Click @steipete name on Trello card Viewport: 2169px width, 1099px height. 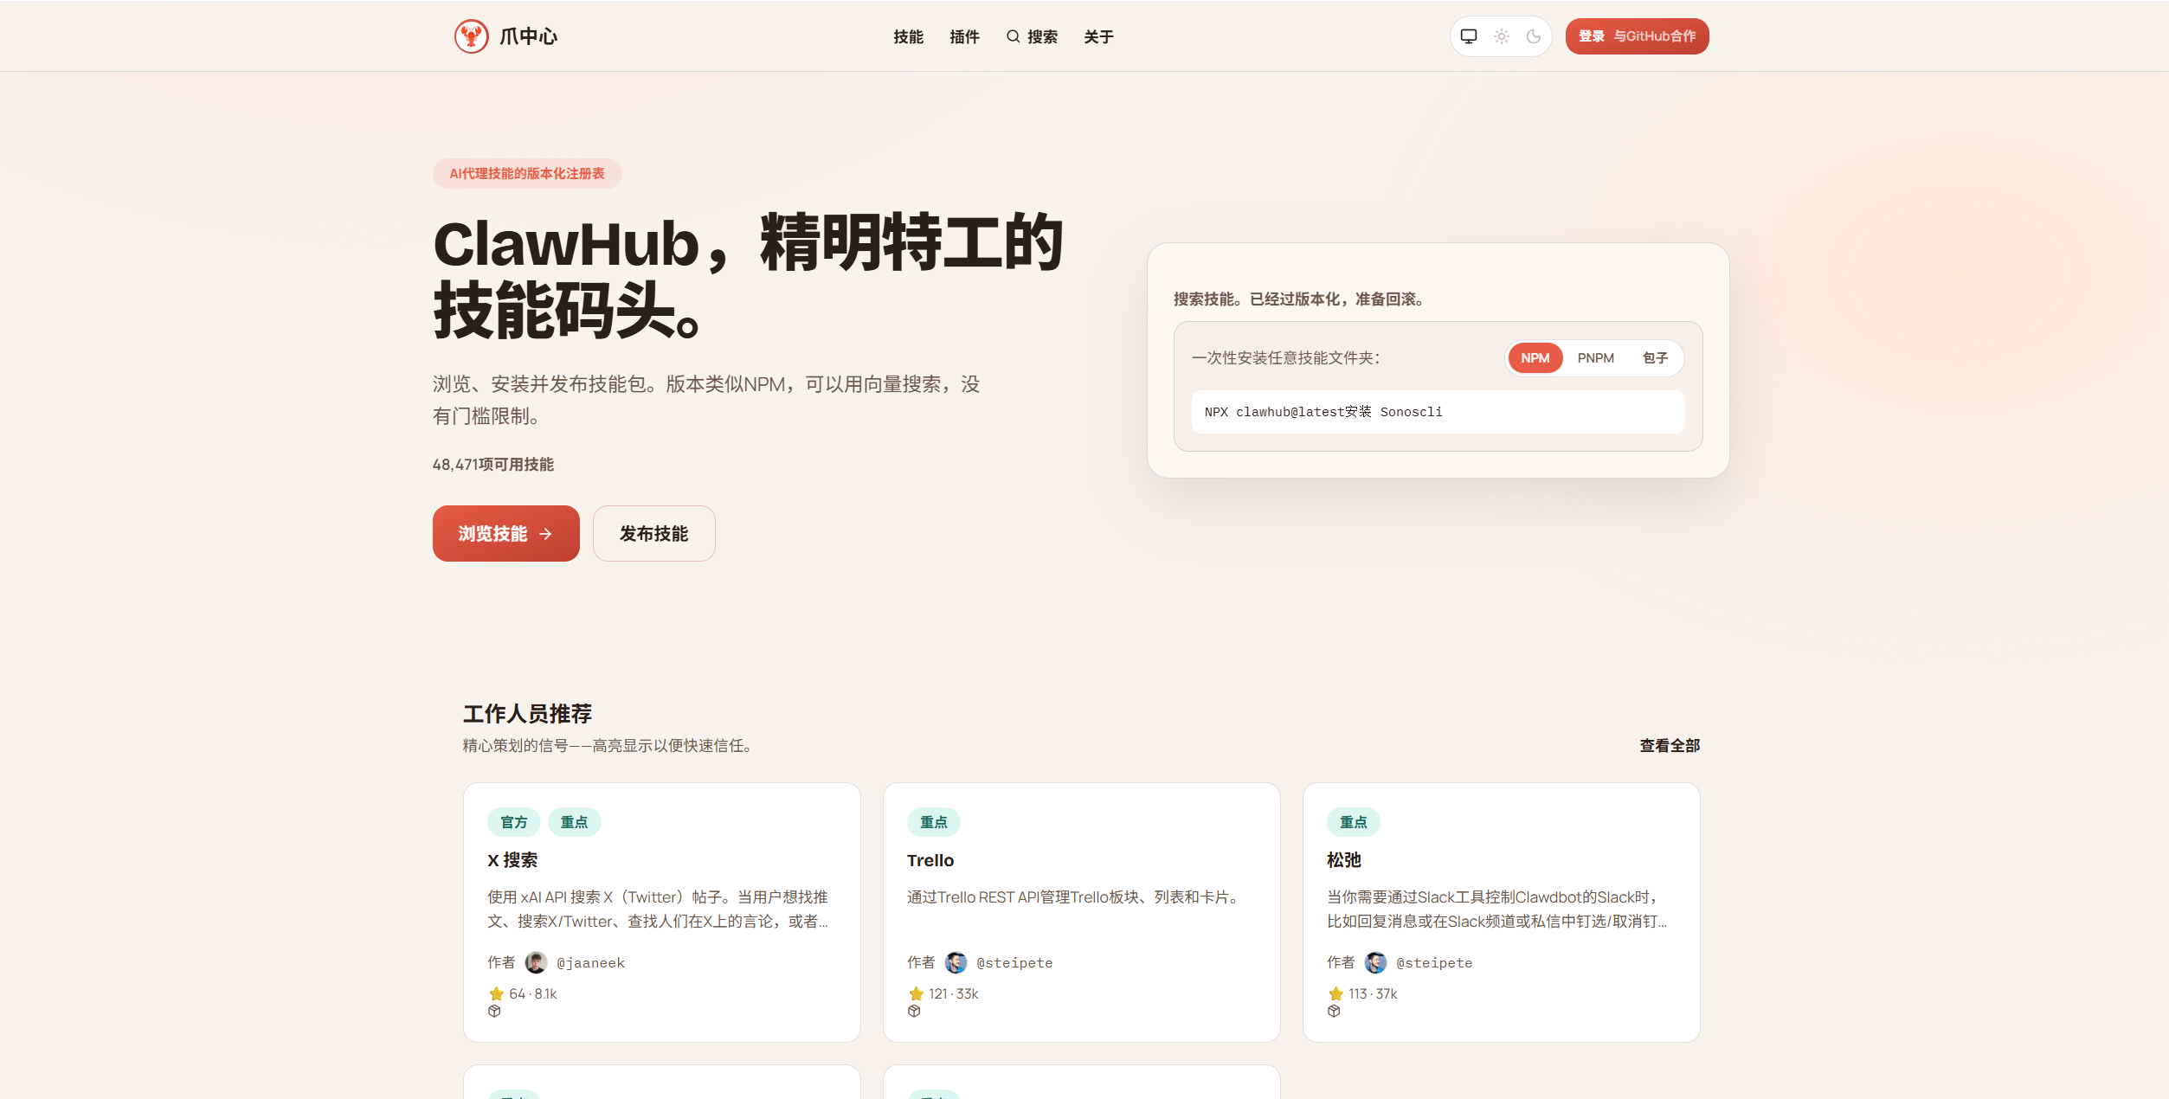click(x=1014, y=963)
